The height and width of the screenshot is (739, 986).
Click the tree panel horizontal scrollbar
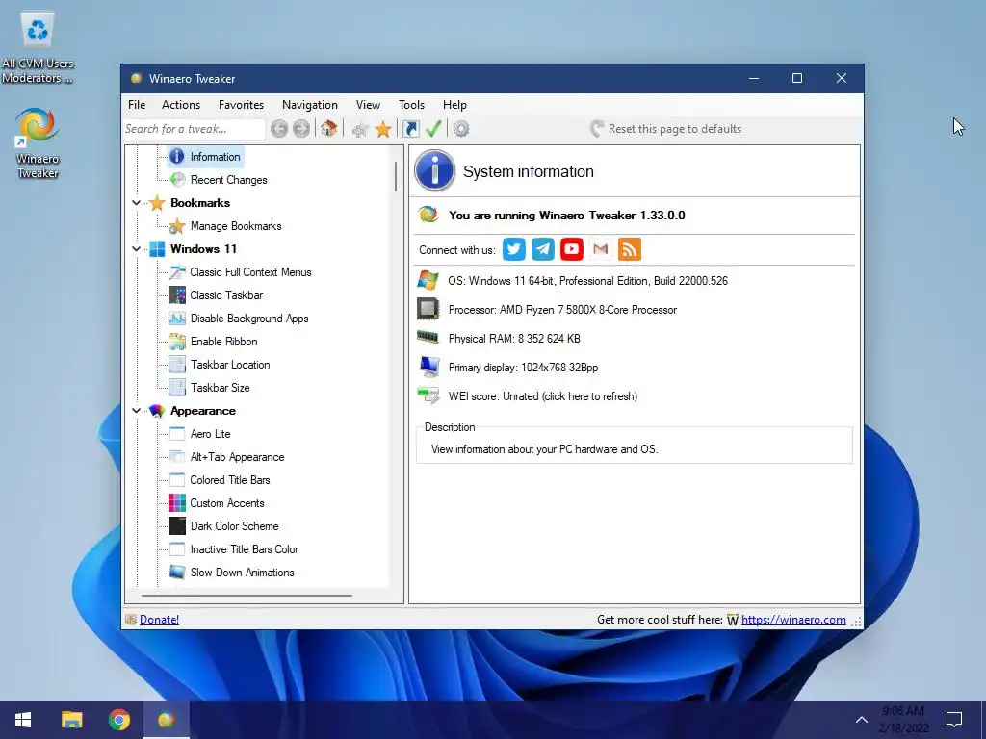point(246,595)
